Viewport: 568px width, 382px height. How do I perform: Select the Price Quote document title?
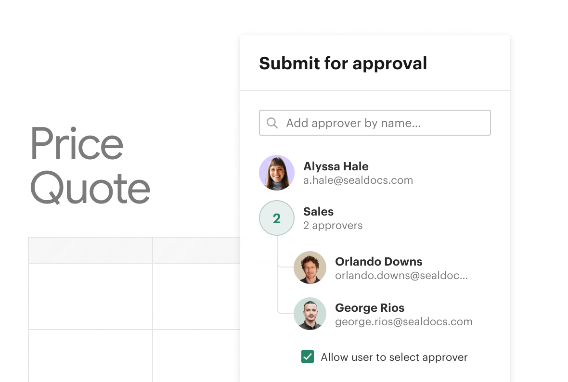point(90,166)
